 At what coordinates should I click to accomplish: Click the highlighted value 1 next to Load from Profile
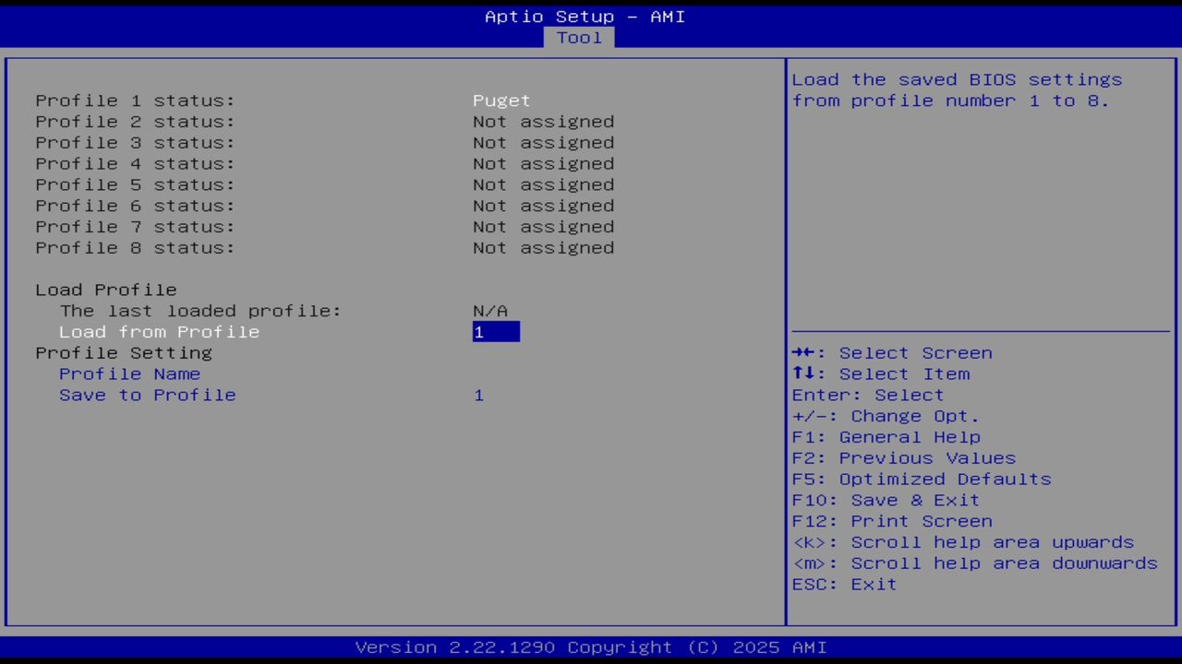[496, 331]
